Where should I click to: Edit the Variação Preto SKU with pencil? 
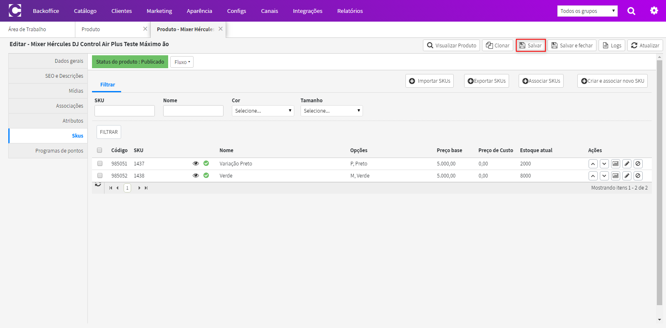pyautogui.click(x=627, y=164)
